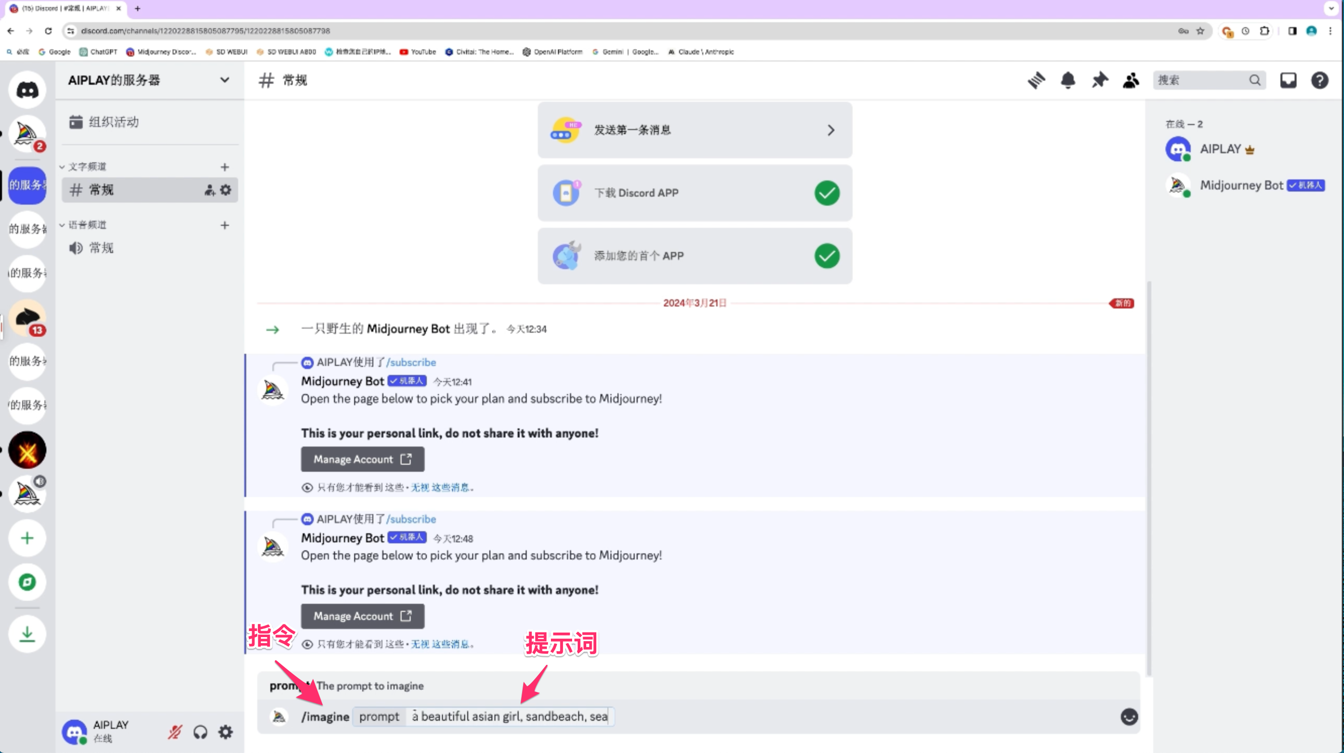Bookmark this page with the star icon
Image resolution: width=1344 pixels, height=753 pixels.
click(x=1200, y=31)
